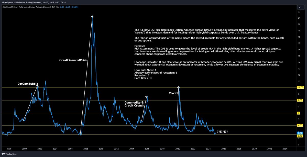Click the 13 value on price axis

pyautogui.click(x=299, y=69)
